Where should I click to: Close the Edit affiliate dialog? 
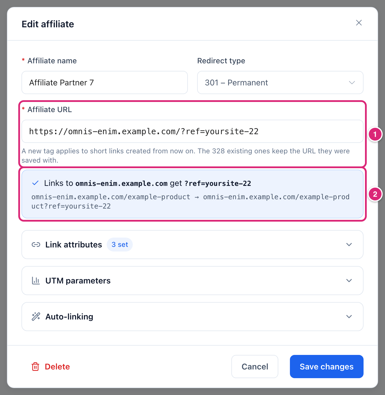[359, 23]
